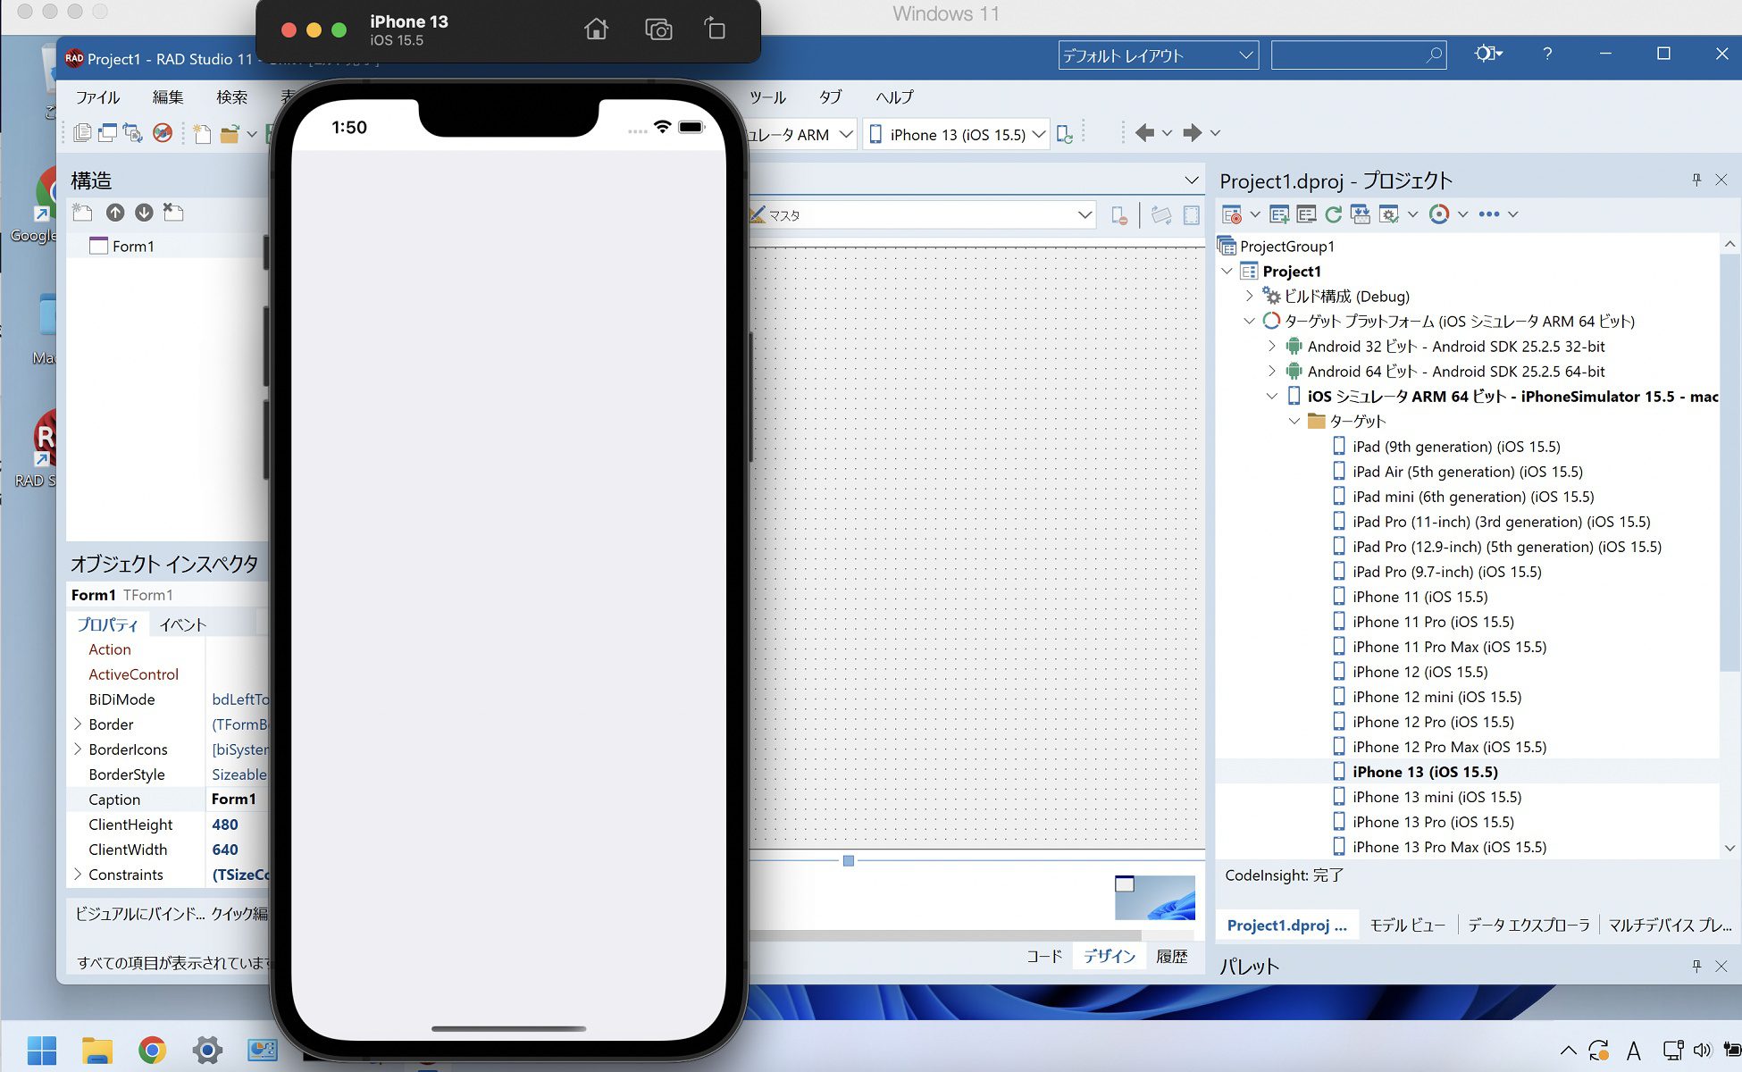Navigate forward with the right arrow icon
This screenshot has width=1742, height=1072.
1192,133
